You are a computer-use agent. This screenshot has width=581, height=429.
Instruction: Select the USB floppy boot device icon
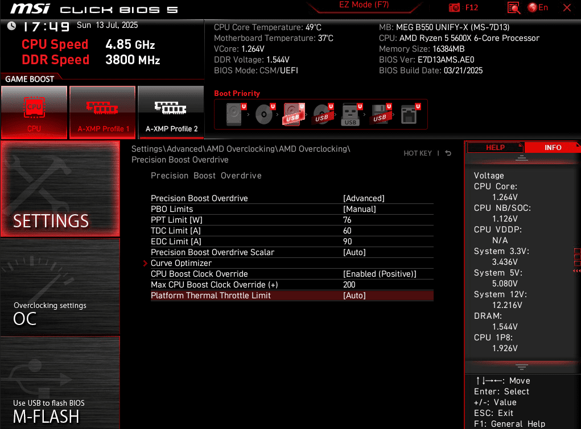[381, 114]
